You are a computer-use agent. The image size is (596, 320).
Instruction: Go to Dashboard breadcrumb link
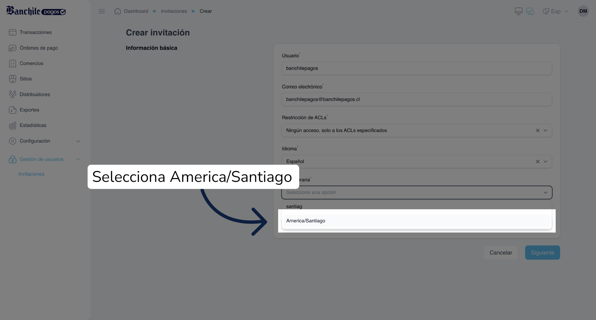coord(136,11)
